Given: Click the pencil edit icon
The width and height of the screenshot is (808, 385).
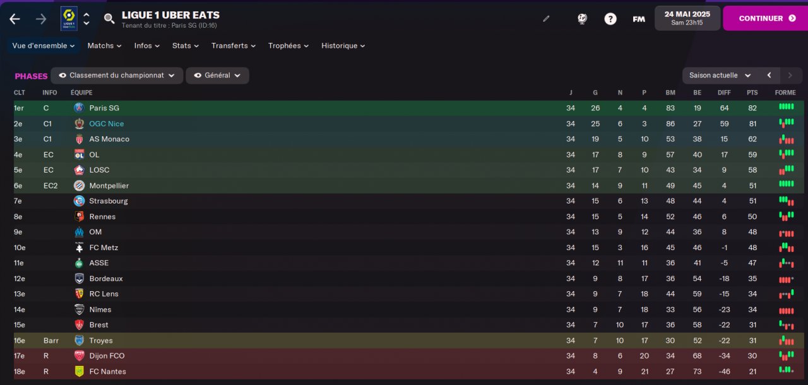Looking at the screenshot, I should click(546, 19).
